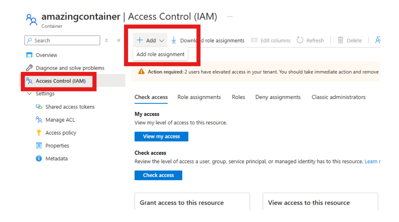Select Add role assignment from the menu
The image size is (399, 222).
point(160,54)
